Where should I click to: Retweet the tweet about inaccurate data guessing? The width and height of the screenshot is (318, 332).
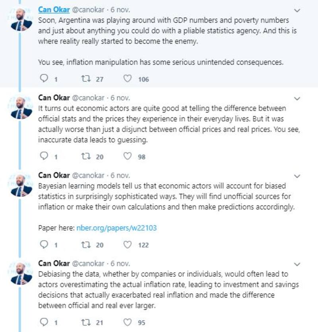[84, 157]
